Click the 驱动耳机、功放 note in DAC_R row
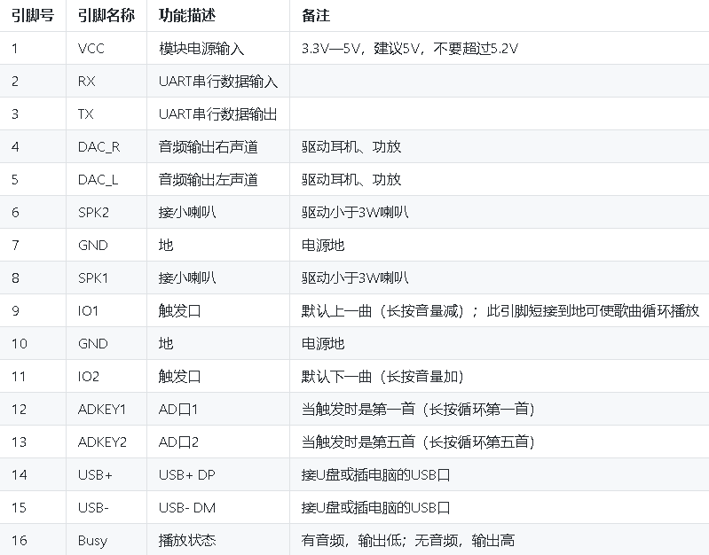Screen dimensions: 709x555 [x=351, y=147]
